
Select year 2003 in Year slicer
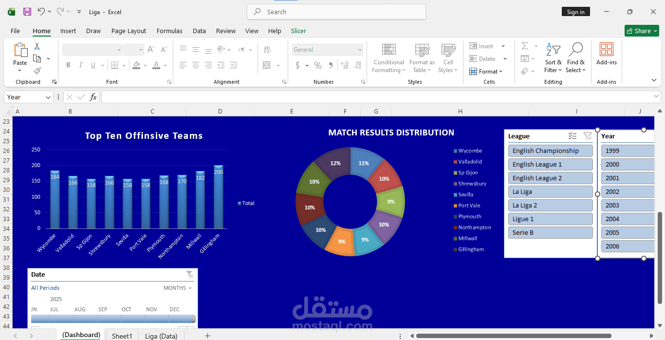point(628,205)
